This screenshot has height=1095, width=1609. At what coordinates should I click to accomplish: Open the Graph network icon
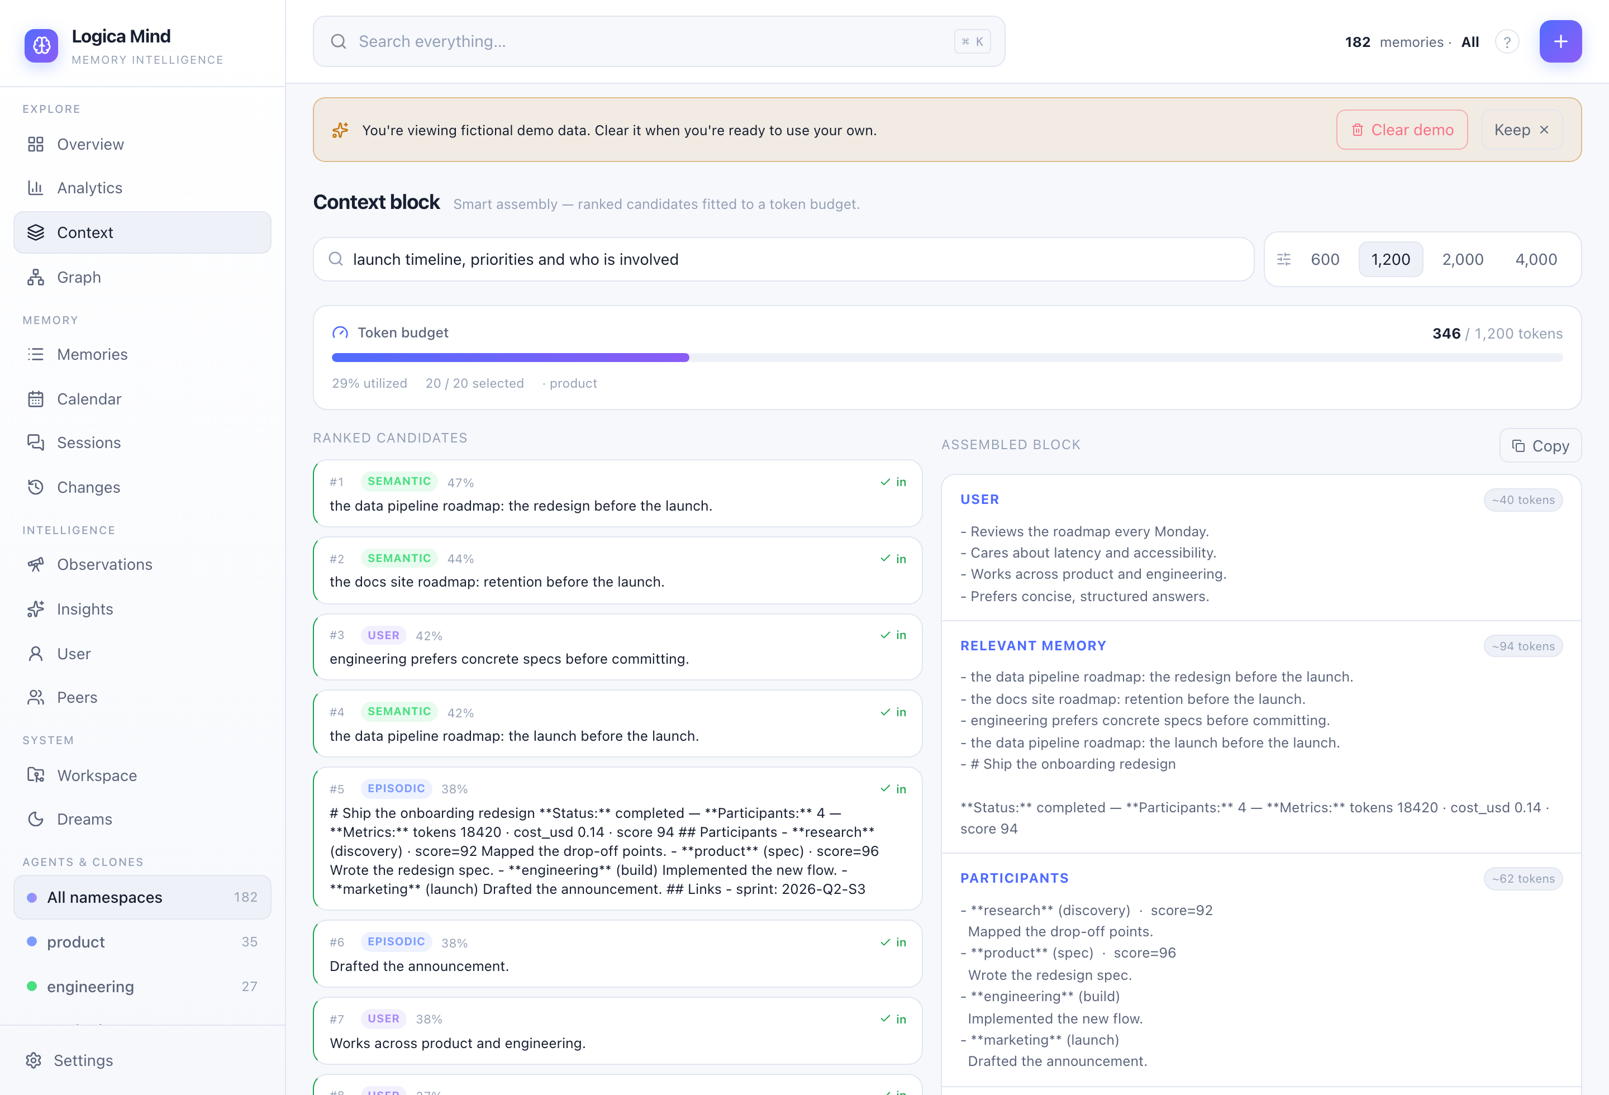pyautogui.click(x=35, y=277)
